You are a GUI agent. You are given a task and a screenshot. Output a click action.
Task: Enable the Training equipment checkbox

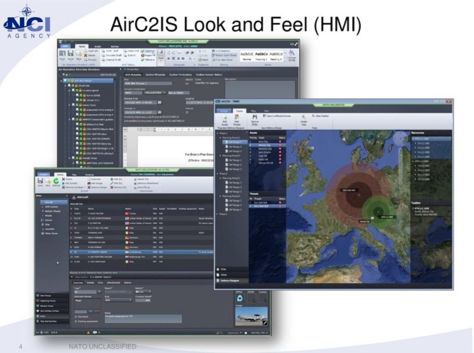click(75, 321)
